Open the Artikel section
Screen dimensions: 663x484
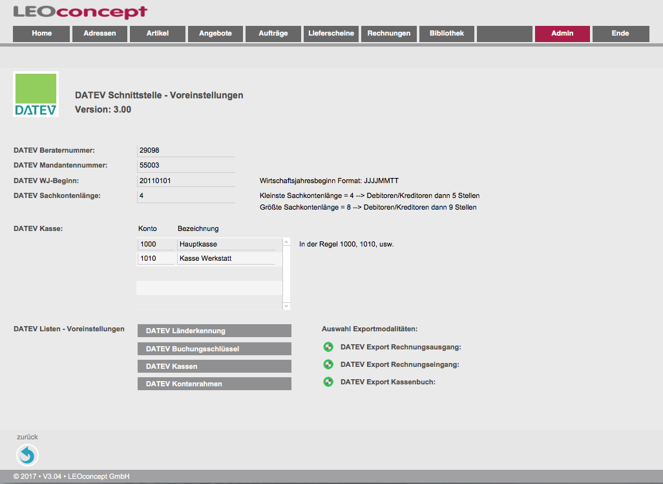(158, 34)
